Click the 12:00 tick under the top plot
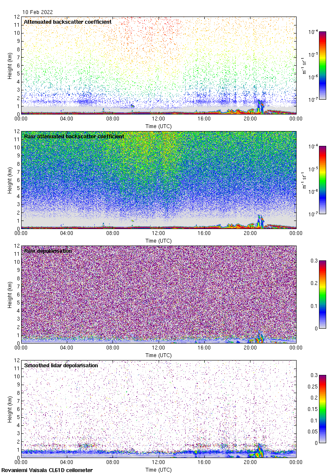The height and width of the screenshot is (475, 330). tap(158, 119)
